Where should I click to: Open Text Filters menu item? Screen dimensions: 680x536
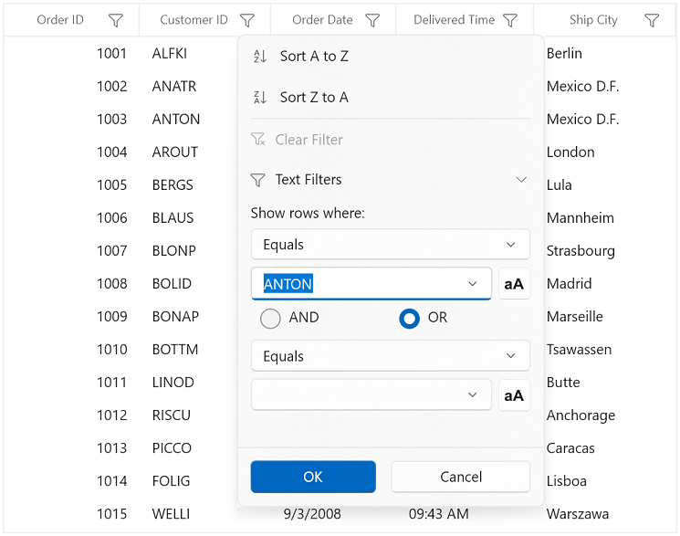click(391, 180)
